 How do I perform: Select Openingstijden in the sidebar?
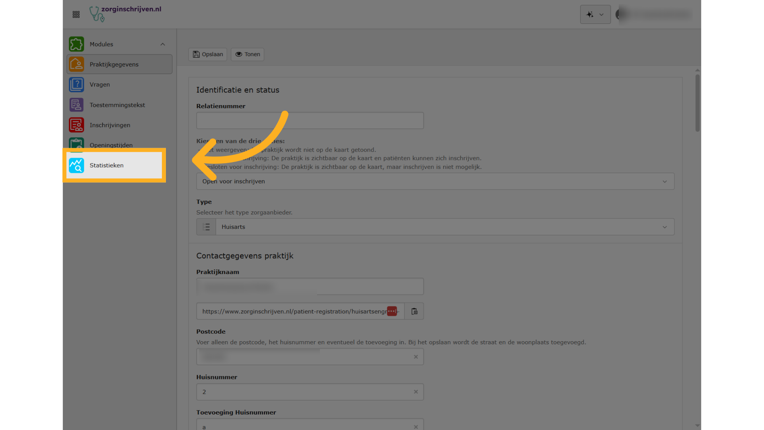(x=111, y=145)
